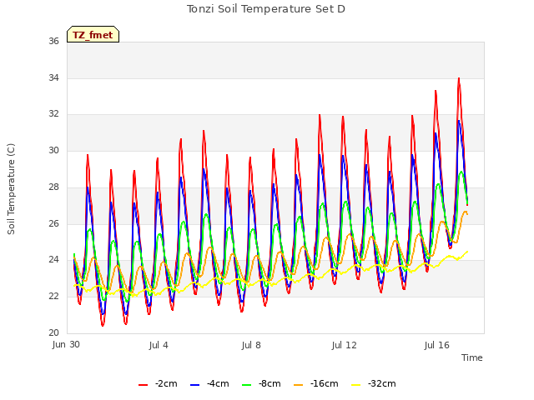Toggle the -2cm legend label
The height and width of the screenshot is (400, 534).
pos(166,384)
